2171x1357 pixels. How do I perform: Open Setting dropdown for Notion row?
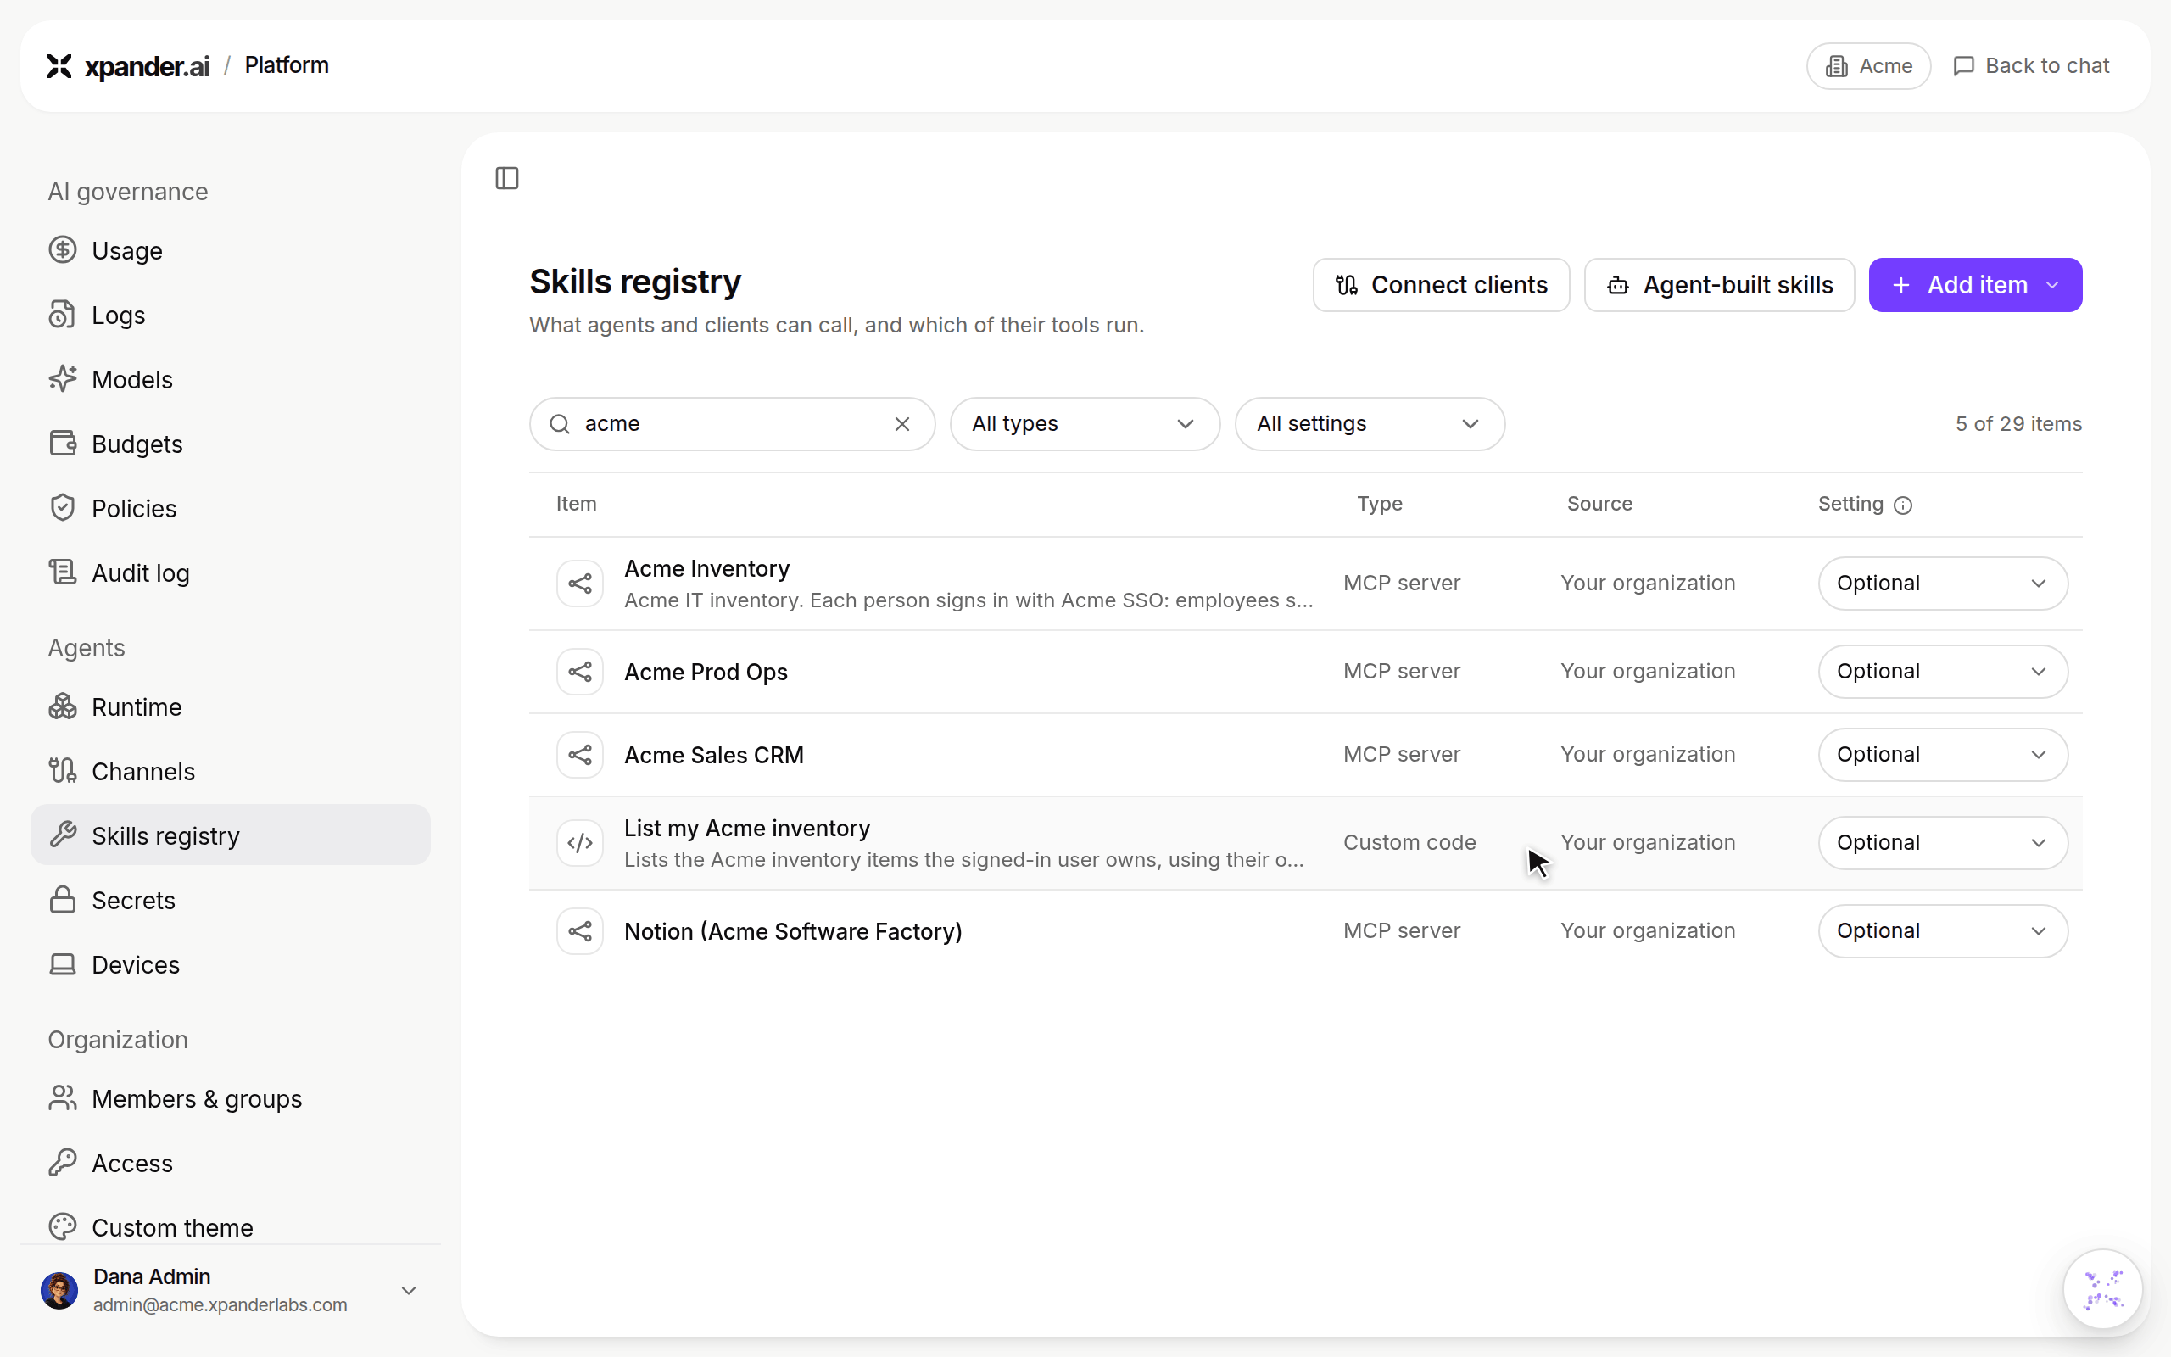[1942, 930]
